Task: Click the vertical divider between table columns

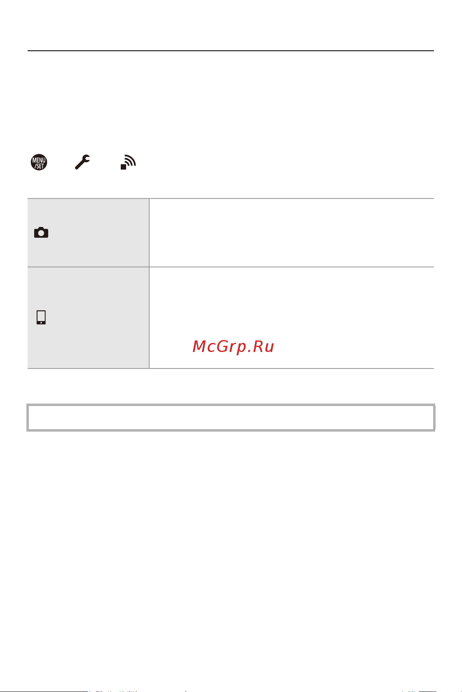Action: 149,283
